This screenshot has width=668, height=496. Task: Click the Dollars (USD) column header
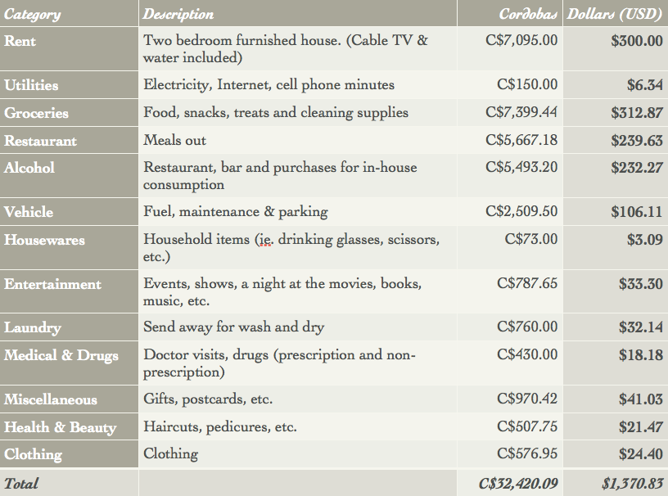coord(614,14)
